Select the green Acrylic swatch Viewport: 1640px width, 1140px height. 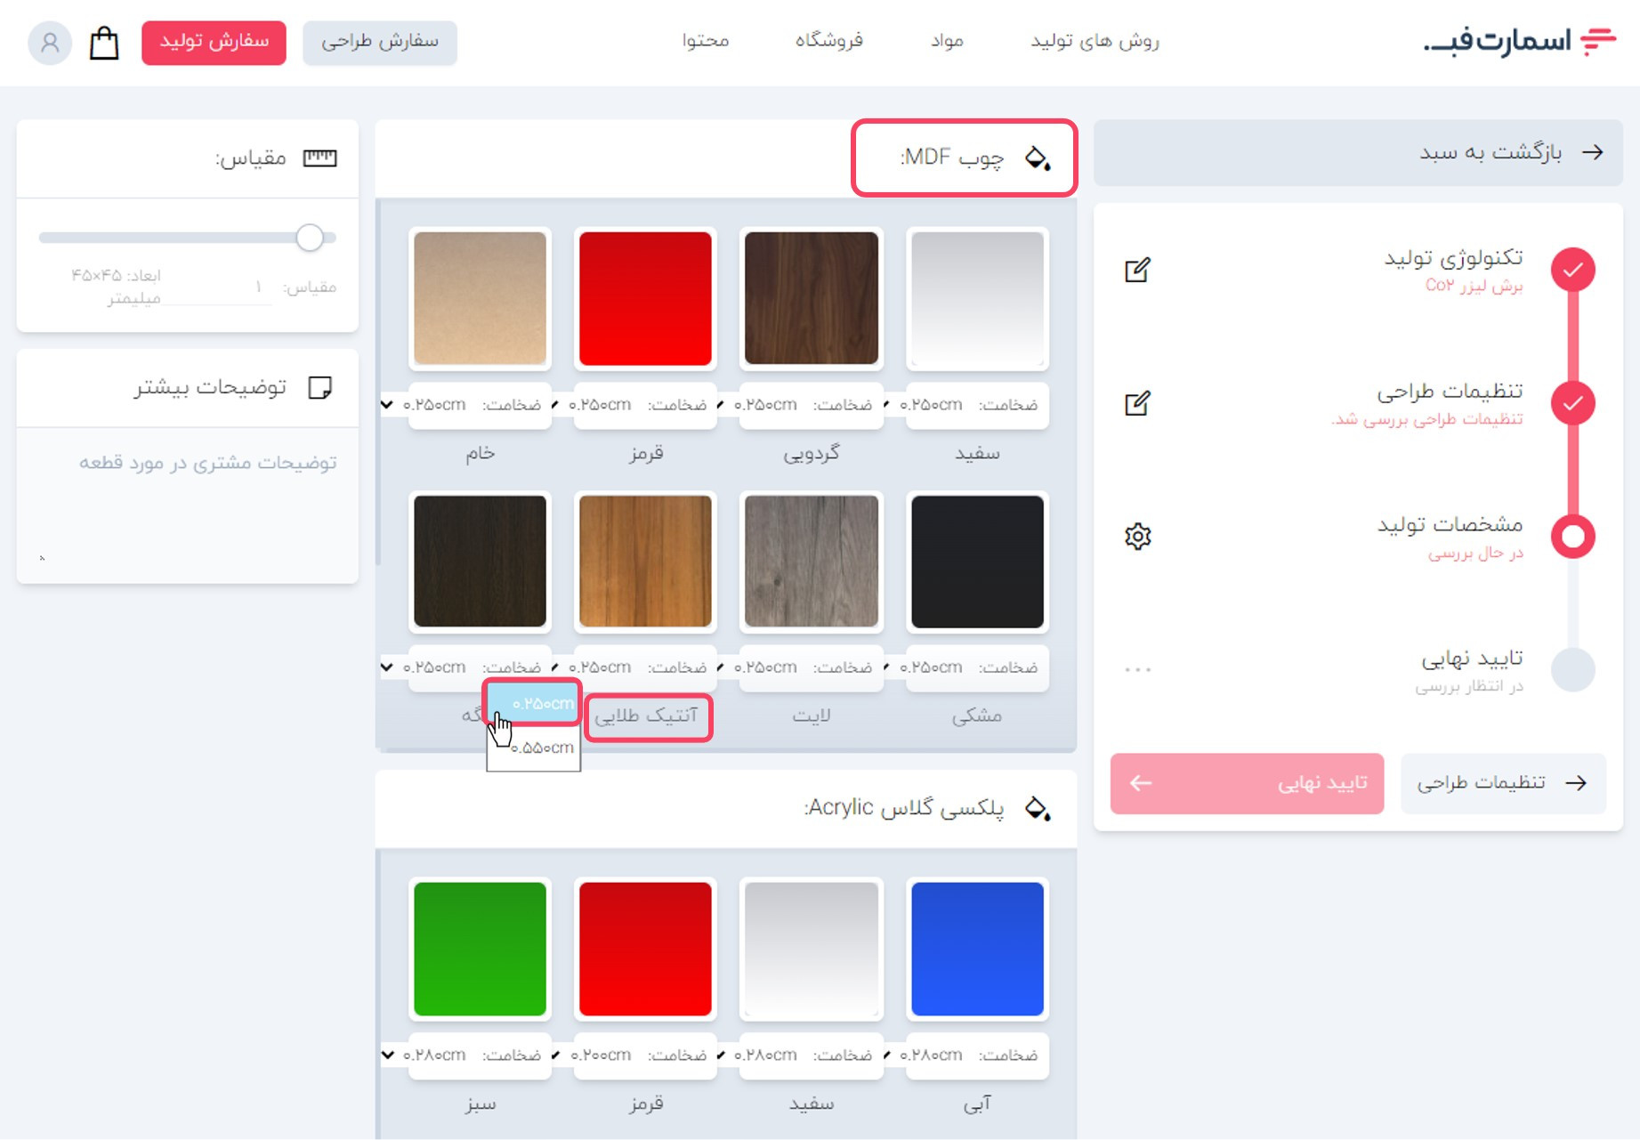point(480,949)
